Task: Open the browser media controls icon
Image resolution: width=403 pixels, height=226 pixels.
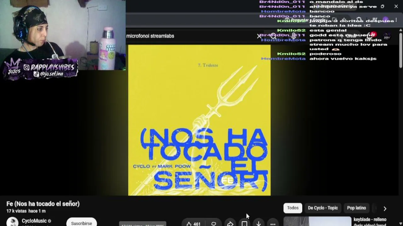Action: point(374,20)
